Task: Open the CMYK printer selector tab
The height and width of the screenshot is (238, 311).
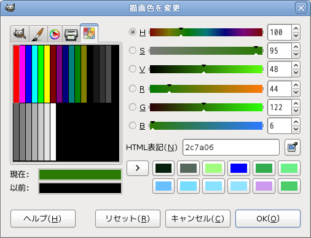Action: pyautogui.click(x=71, y=34)
